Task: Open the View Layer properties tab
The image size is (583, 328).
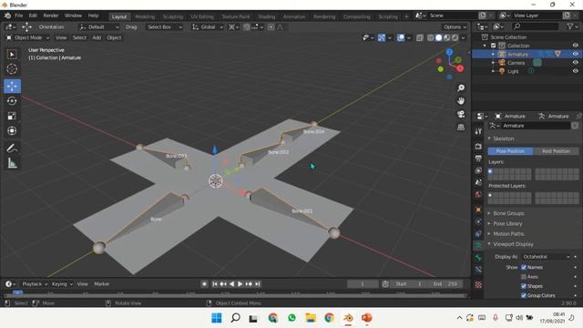Action: (x=478, y=170)
